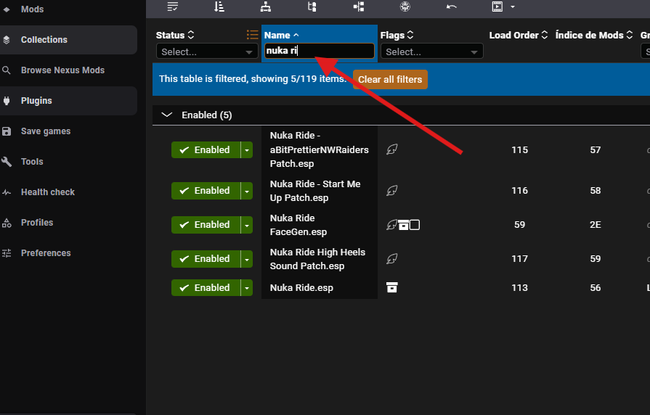Open the Flags filter Select dropdown
The height and width of the screenshot is (415, 650).
click(431, 52)
